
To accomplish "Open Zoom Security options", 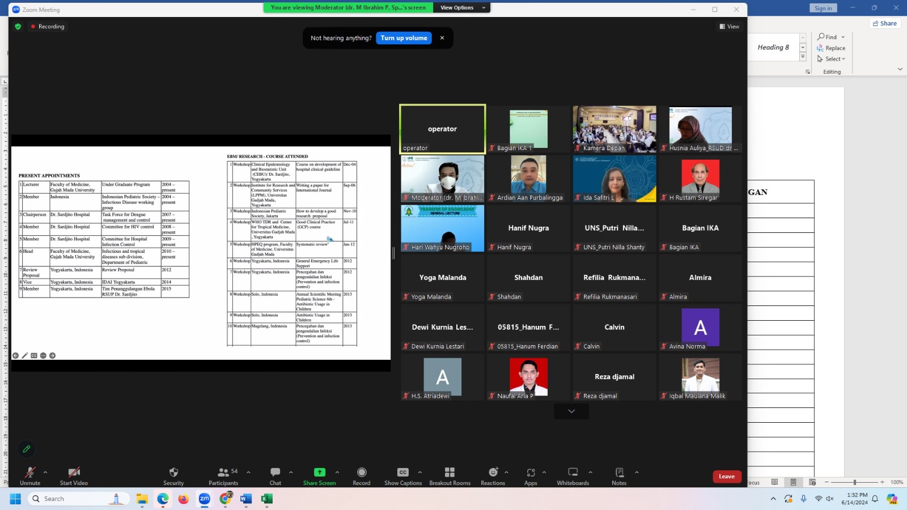I will 173,475.
